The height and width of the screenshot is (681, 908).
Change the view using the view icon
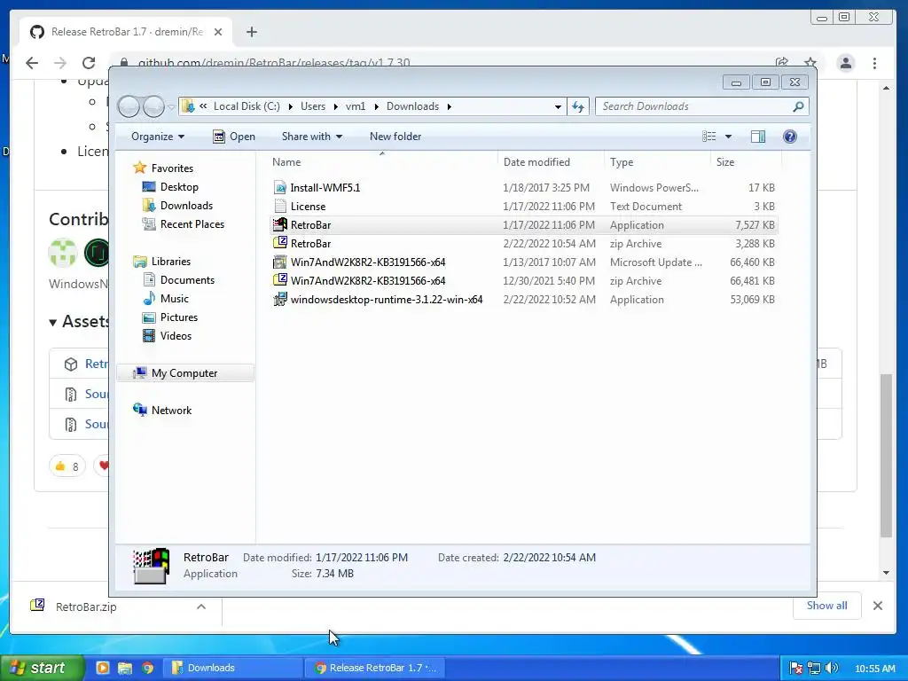pyautogui.click(x=708, y=137)
